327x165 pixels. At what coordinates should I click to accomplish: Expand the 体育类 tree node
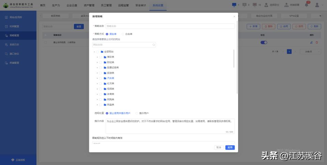pyautogui.click(x=97, y=94)
